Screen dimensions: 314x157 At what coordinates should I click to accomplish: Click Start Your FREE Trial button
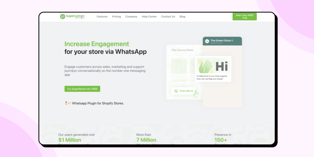pyautogui.click(x=244, y=17)
